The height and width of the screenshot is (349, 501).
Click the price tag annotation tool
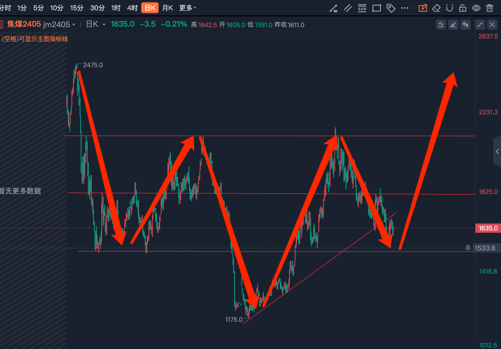point(391,8)
